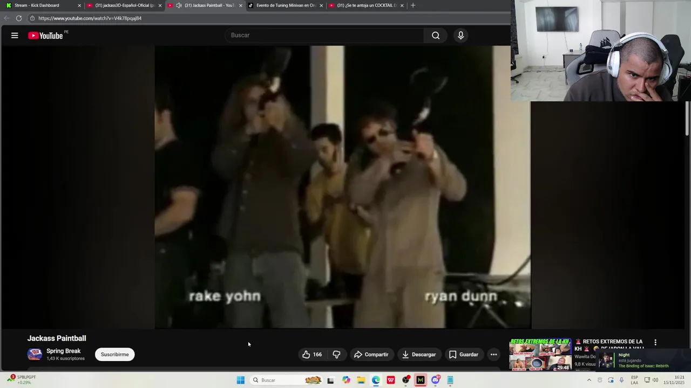Show hidden system tray icons
The width and height of the screenshot is (691, 388).
(x=589, y=380)
